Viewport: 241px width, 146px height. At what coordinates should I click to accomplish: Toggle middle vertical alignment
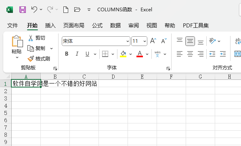190,41
